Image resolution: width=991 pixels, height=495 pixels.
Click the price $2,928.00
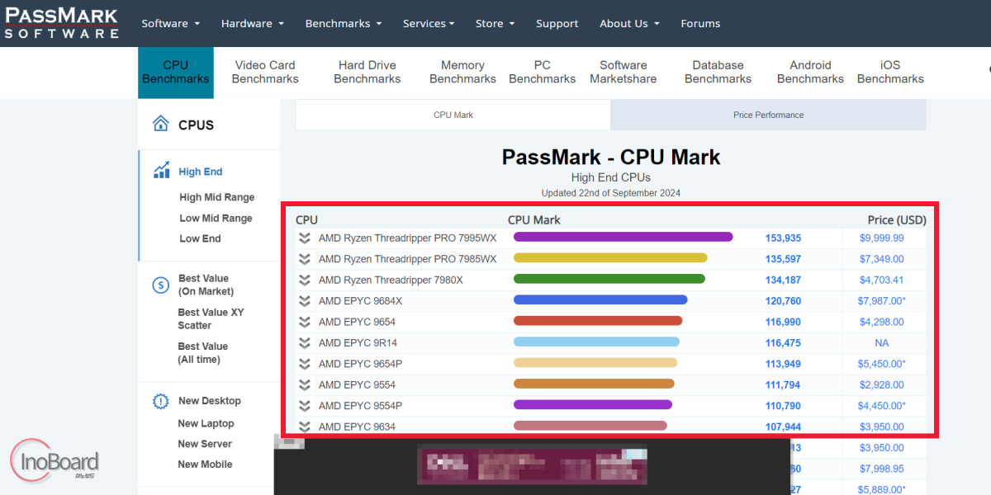click(x=881, y=385)
